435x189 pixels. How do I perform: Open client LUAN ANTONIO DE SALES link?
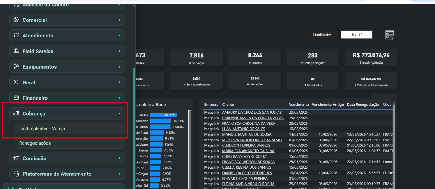[243, 129]
